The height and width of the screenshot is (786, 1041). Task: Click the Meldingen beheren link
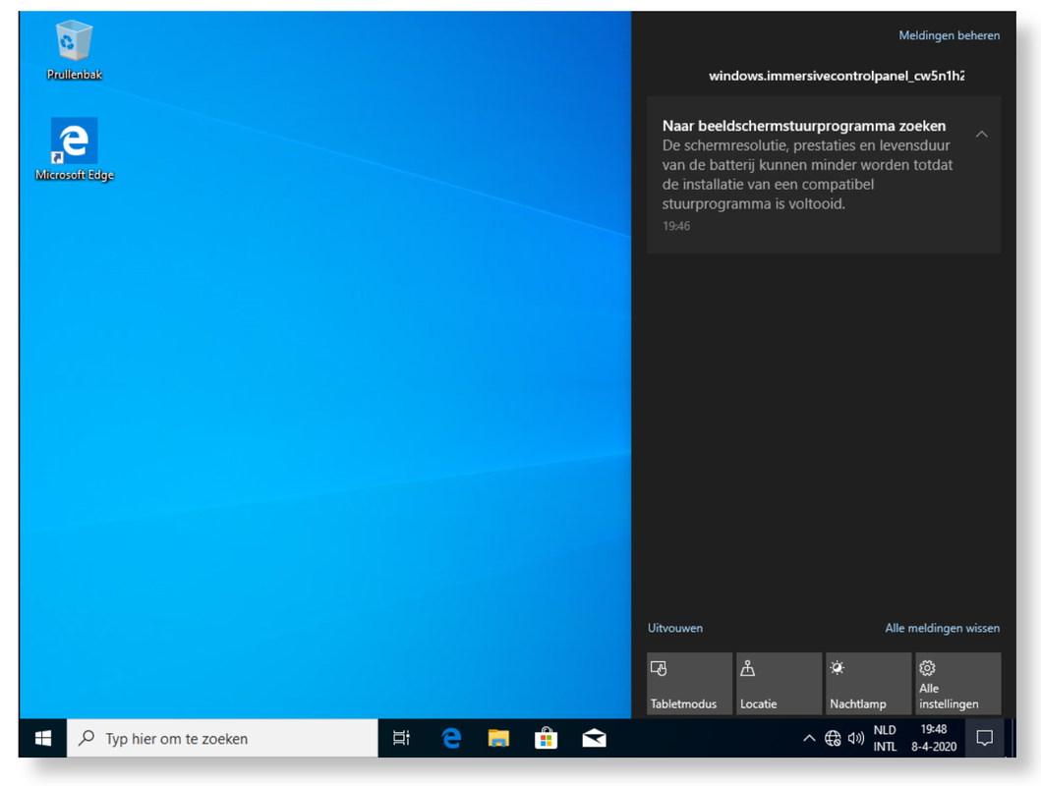click(x=949, y=35)
